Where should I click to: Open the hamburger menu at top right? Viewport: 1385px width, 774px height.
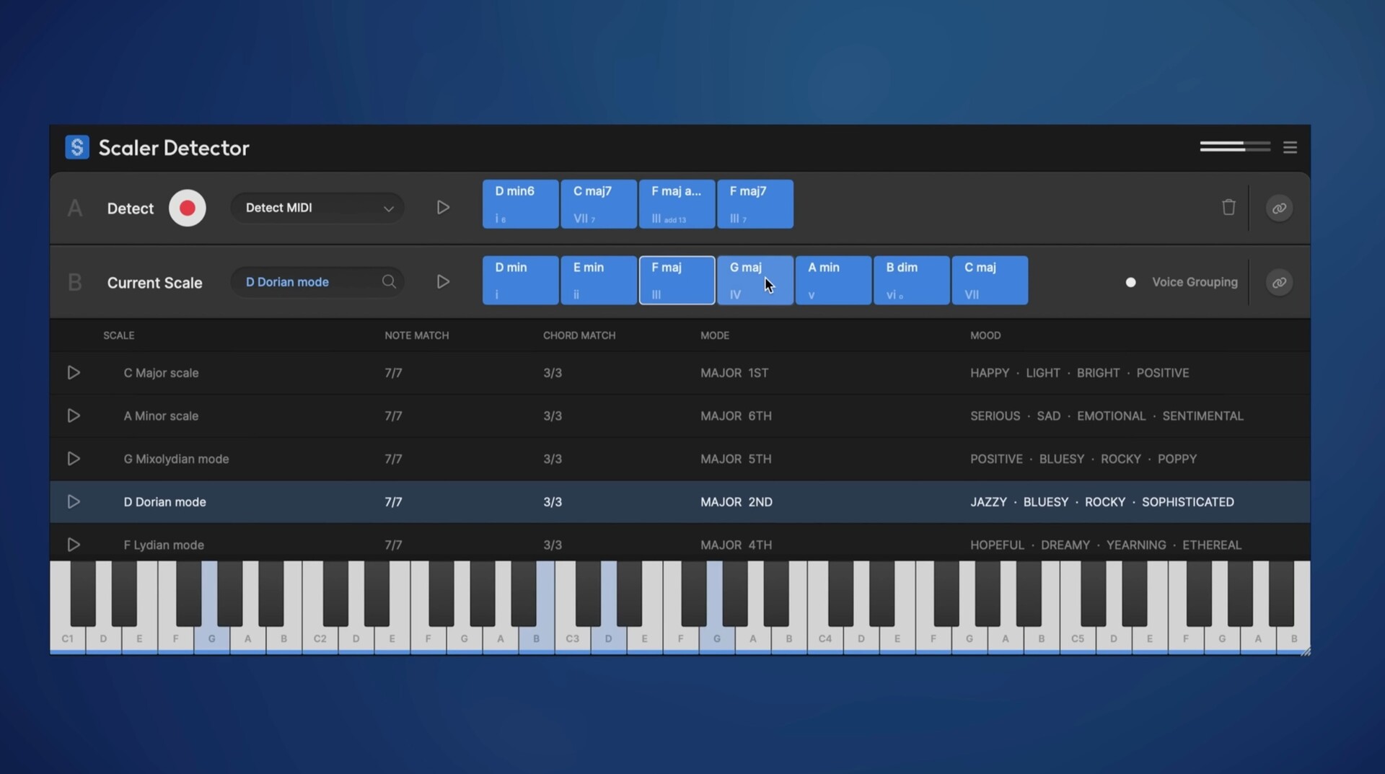coord(1290,148)
